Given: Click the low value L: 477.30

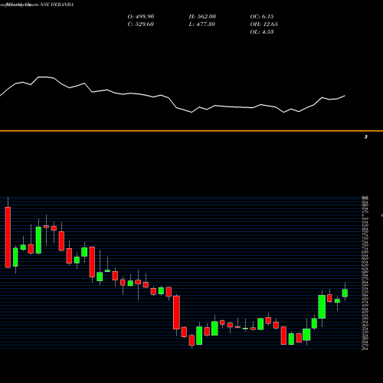Looking at the screenshot, I should point(201,24).
